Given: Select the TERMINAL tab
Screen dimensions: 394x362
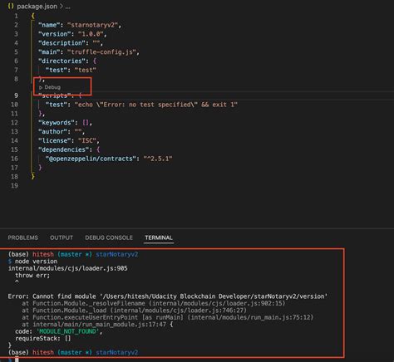Looking at the screenshot, I should [x=159, y=237].
